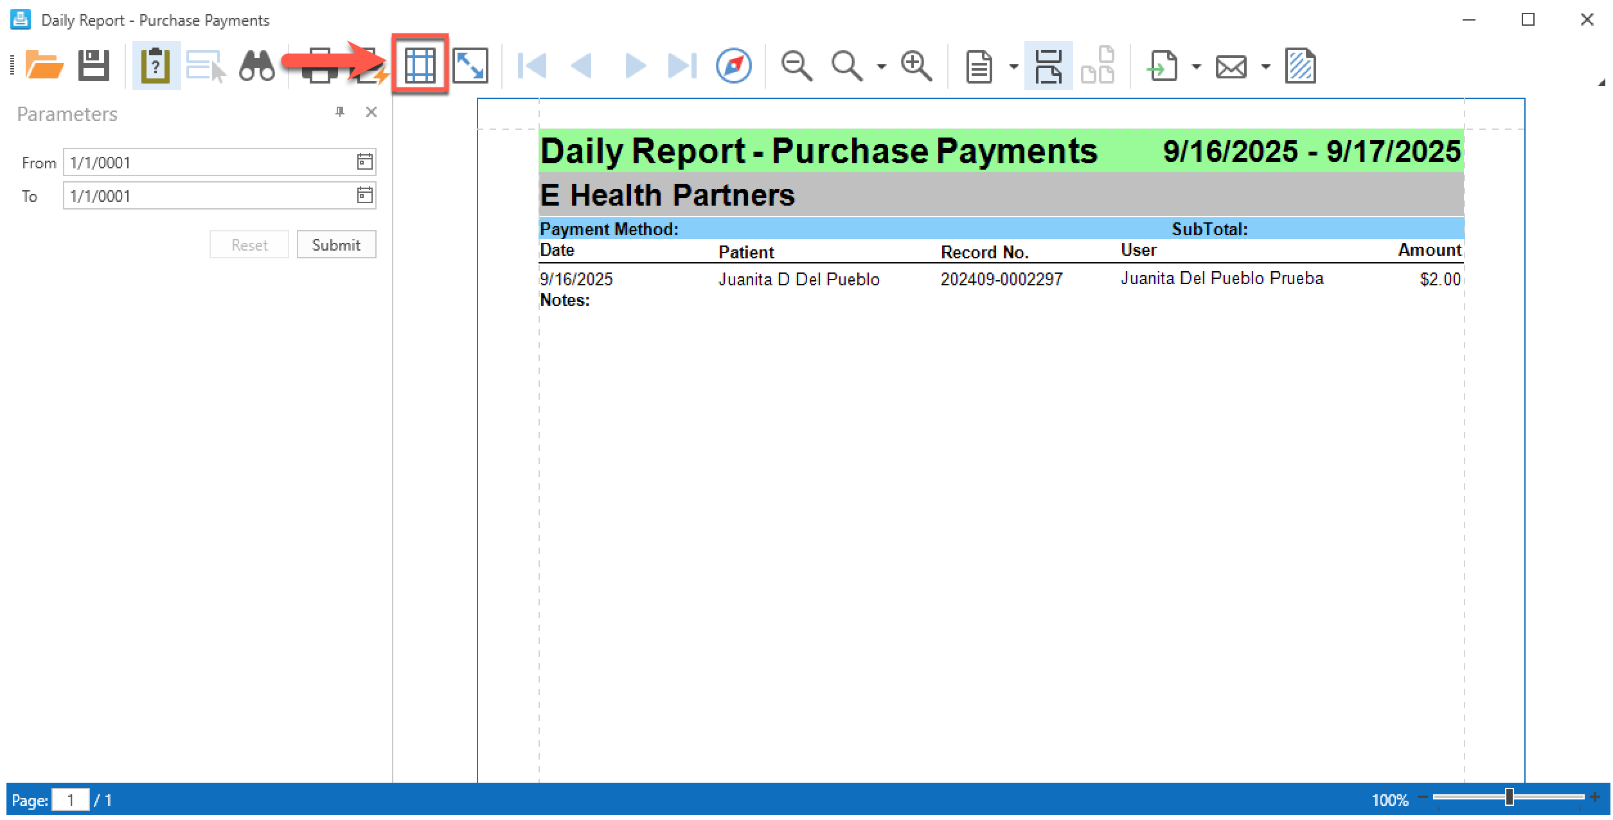1613x820 pixels.
Task: Expand the page layout dropdown arrow
Action: 1013,66
